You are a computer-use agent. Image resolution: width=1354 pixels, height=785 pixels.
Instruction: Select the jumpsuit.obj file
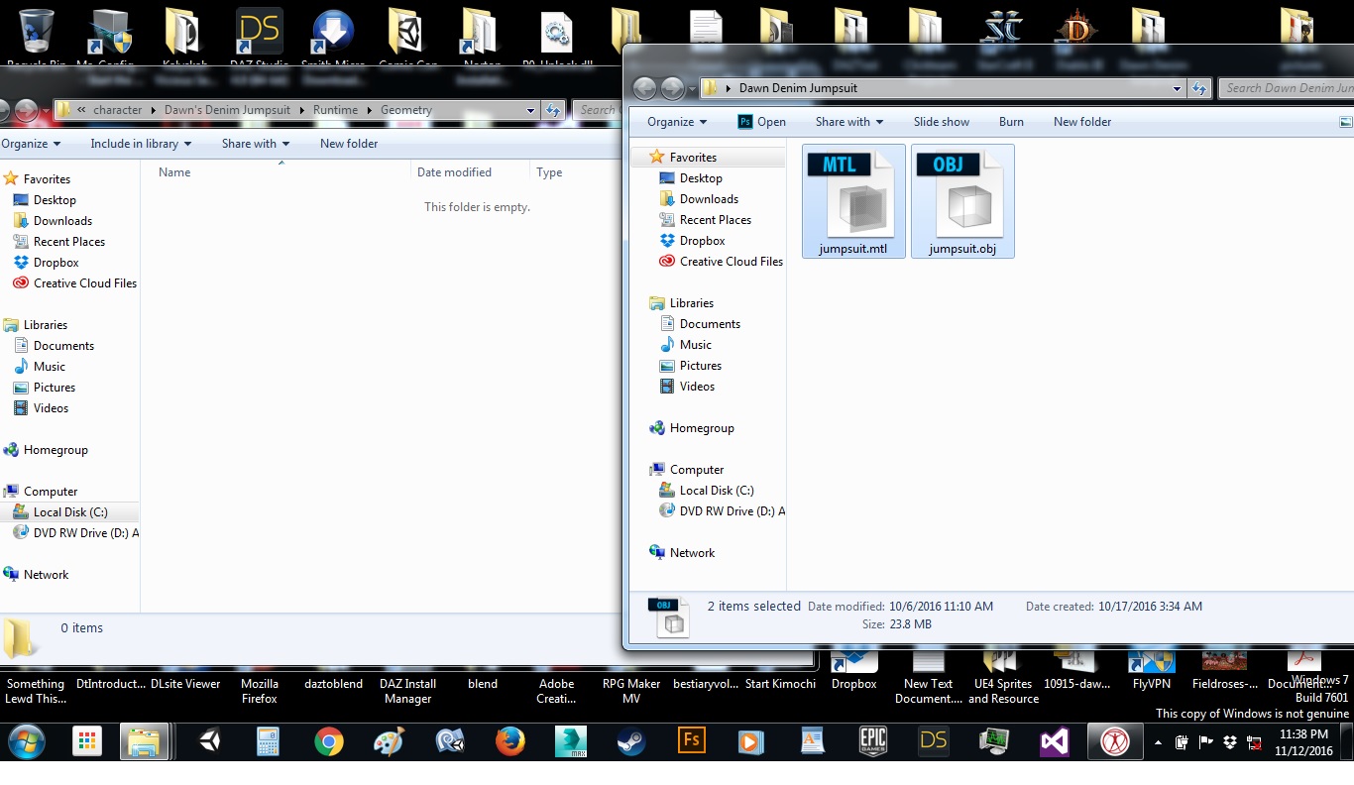coord(961,202)
